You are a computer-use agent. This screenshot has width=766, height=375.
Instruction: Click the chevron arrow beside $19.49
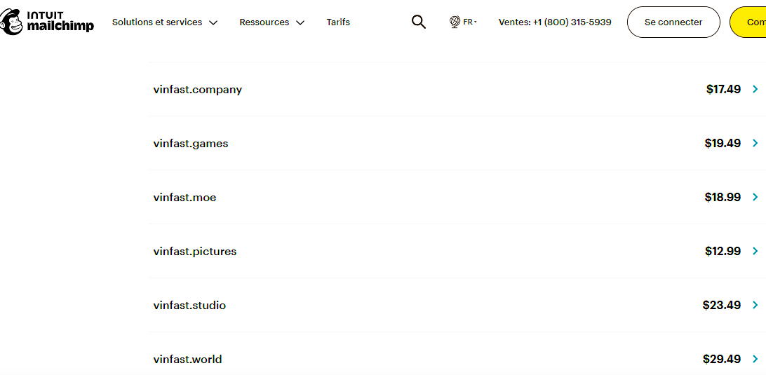[x=755, y=143]
